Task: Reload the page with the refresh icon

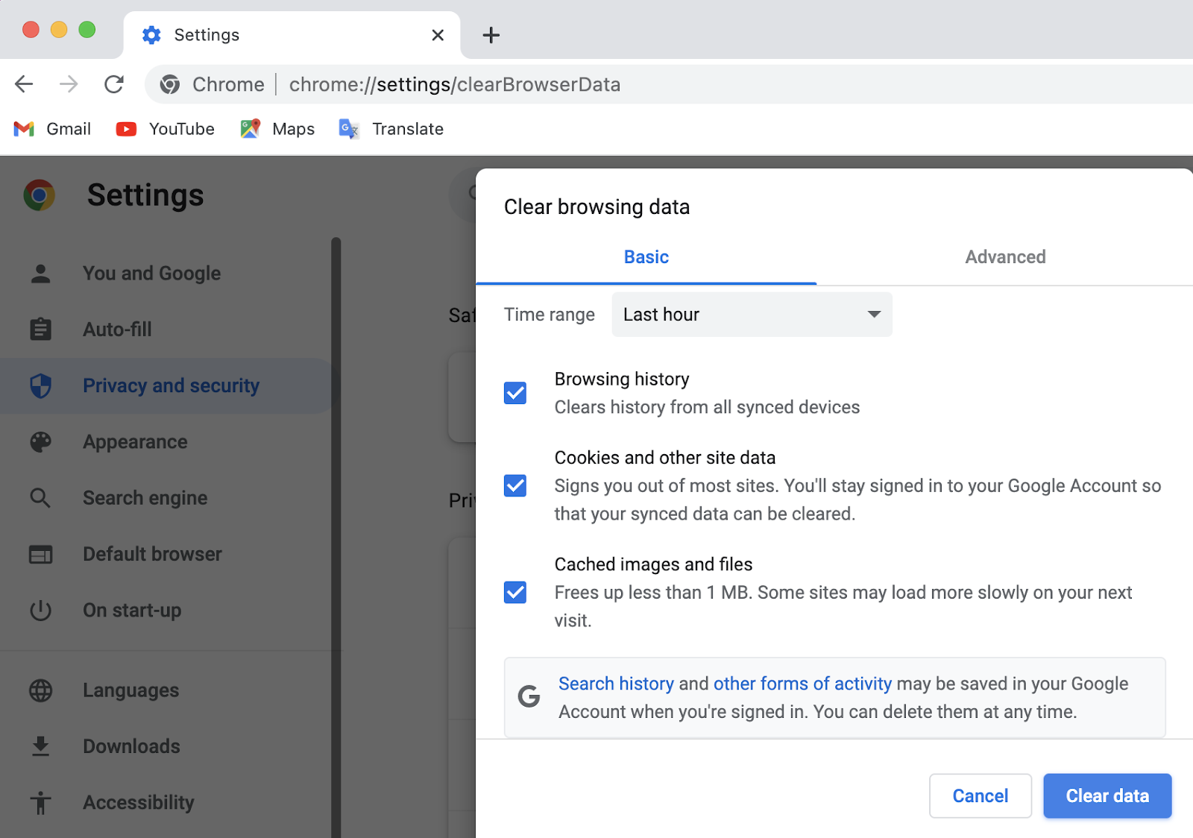Action: point(114,84)
